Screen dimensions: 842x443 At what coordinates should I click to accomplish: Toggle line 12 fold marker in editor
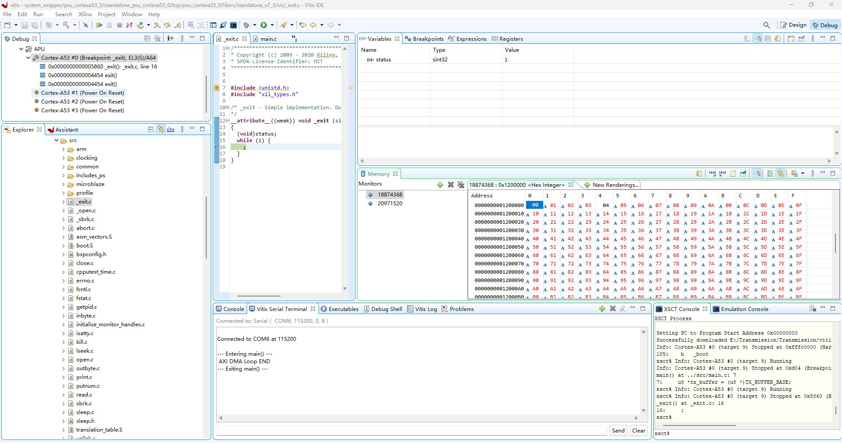[228, 121]
